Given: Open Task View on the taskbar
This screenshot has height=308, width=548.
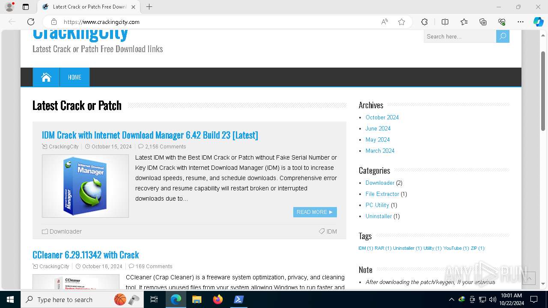Looking at the screenshot, I should point(154,299).
